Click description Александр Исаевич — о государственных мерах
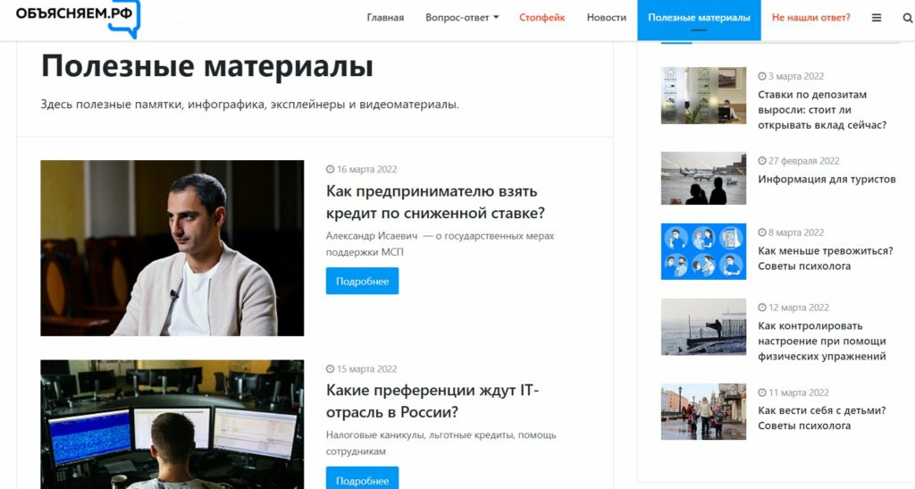Screen dimensions: 915x489 point(440,244)
